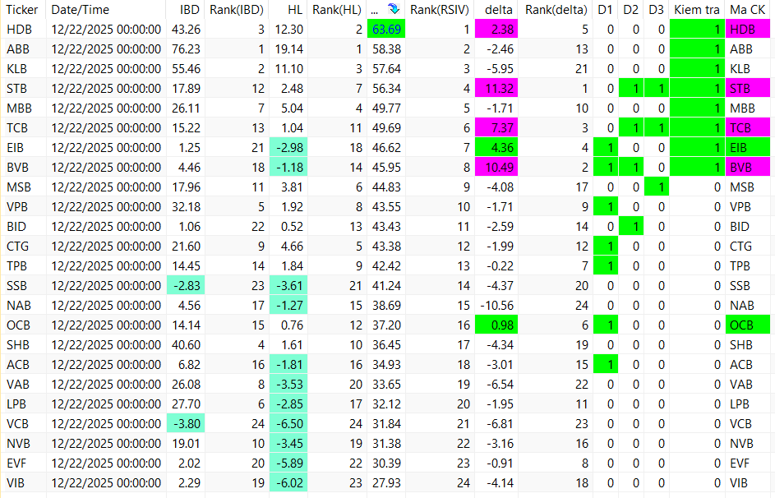Click the magenta STB cell in Ma CK
This screenshot has width=775, height=498.
pyautogui.click(x=748, y=89)
